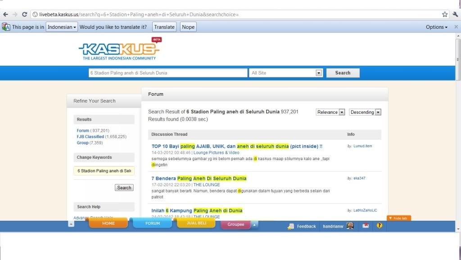The height and width of the screenshot is (260, 461).
Task: Open the 7 Bendera Paling Aneh thread
Action: click(x=199, y=178)
